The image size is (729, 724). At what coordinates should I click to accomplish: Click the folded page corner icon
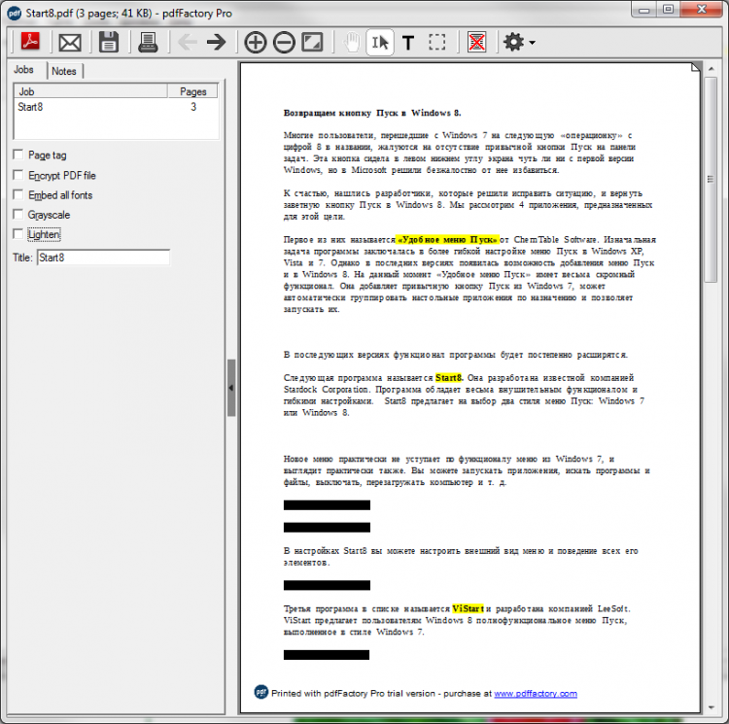pos(696,67)
